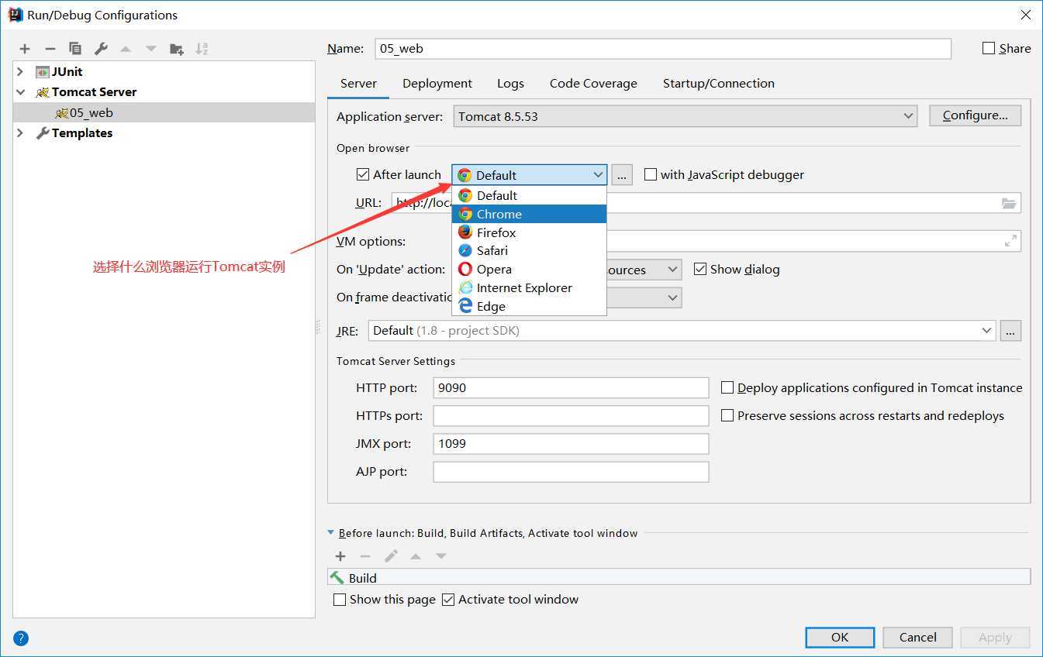Click Cancel button
The image size is (1043, 657).
pyautogui.click(x=918, y=637)
